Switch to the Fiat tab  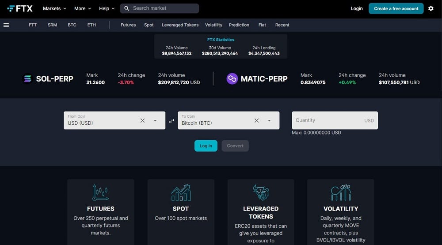point(262,25)
